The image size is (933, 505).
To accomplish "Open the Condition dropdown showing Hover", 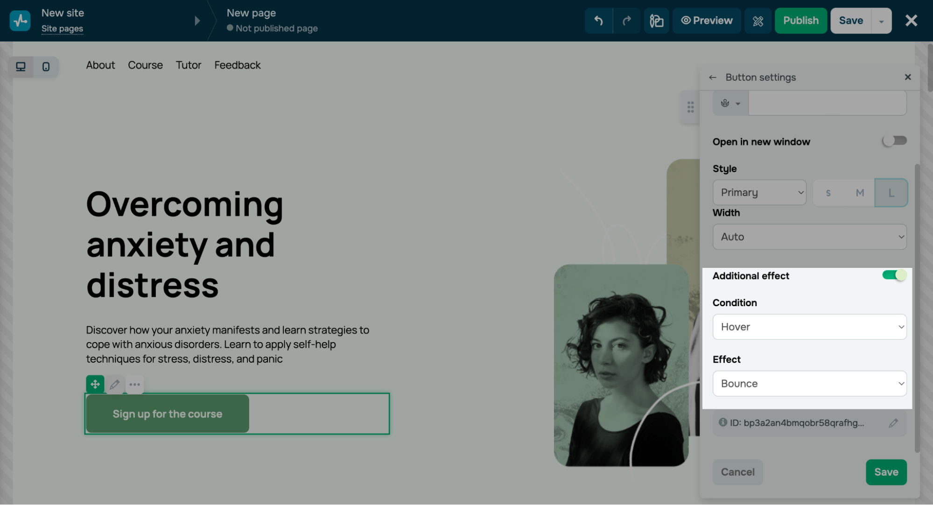I will [809, 327].
